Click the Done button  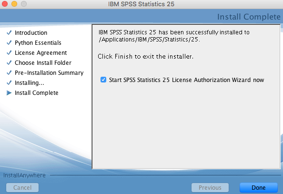258,188
